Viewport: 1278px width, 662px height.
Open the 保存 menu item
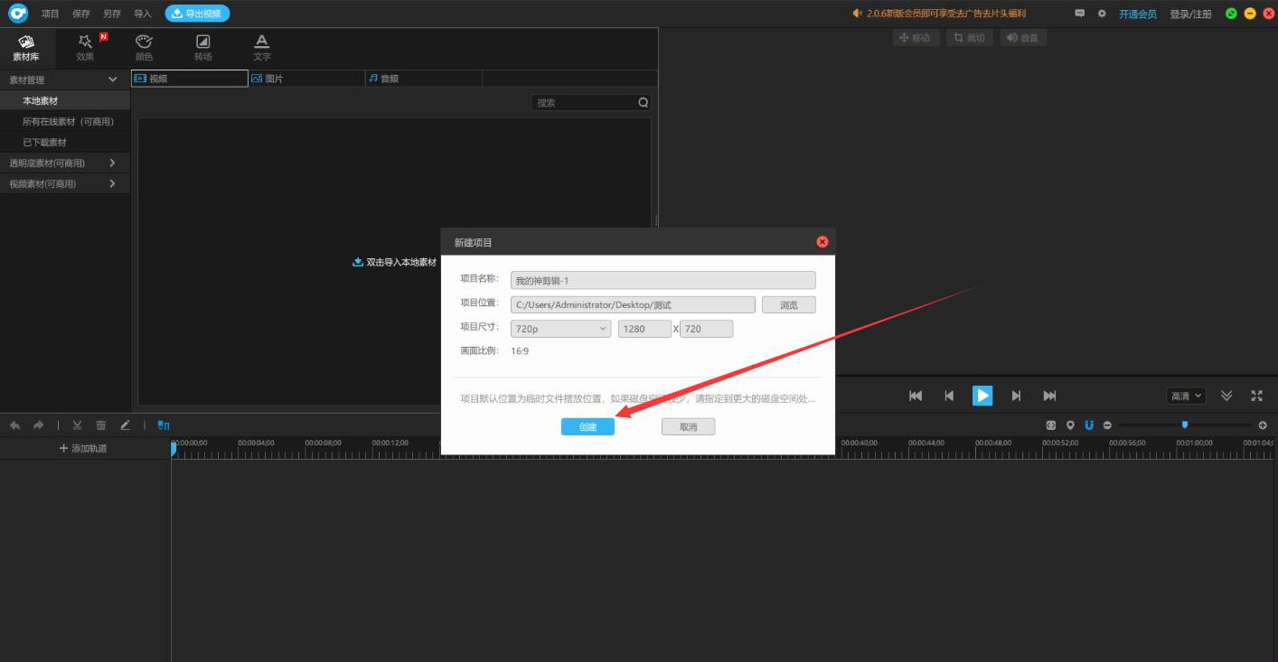(x=81, y=14)
